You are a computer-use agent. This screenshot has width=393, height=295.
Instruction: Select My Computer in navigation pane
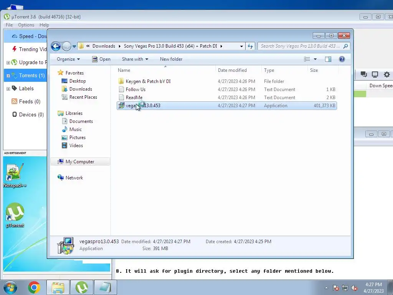tap(80, 162)
